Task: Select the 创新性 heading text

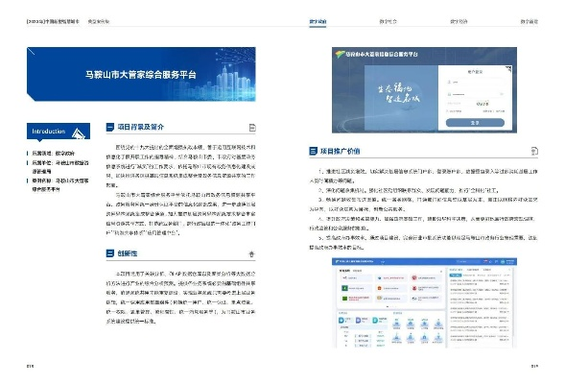Action: pyautogui.click(x=128, y=253)
